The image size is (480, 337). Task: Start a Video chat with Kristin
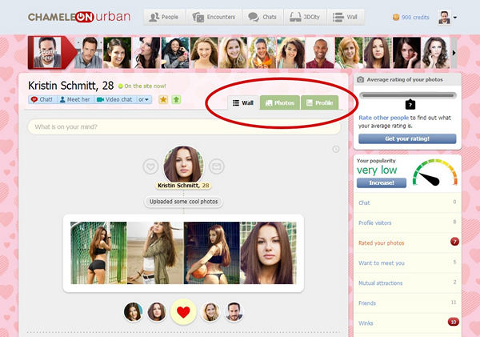point(115,100)
